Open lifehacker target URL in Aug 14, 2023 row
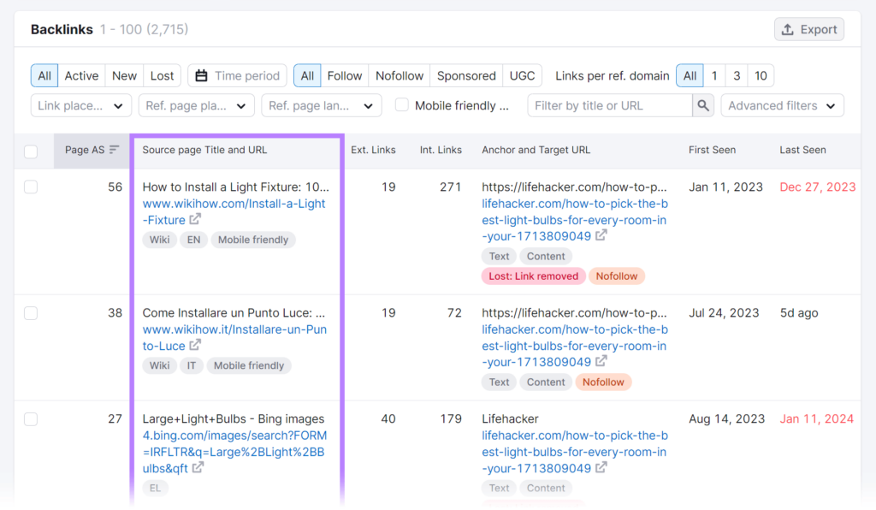The width and height of the screenshot is (876, 510). point(575,452)
